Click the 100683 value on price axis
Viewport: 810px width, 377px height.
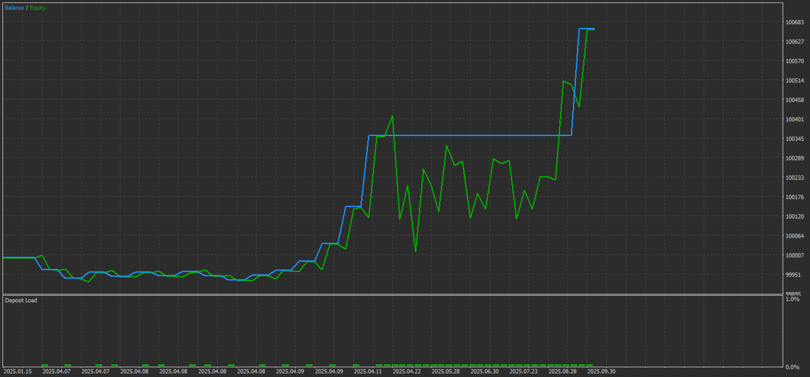794,22
